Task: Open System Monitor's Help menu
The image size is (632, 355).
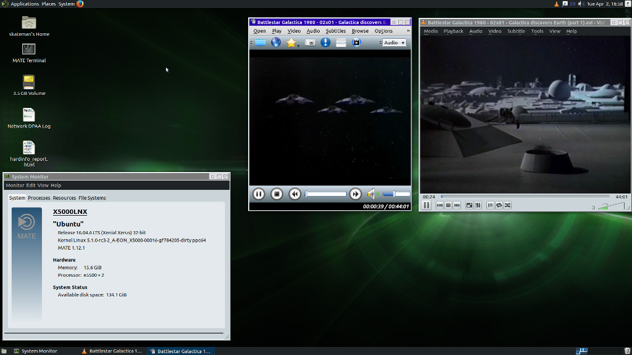Action: pos(56,185)
